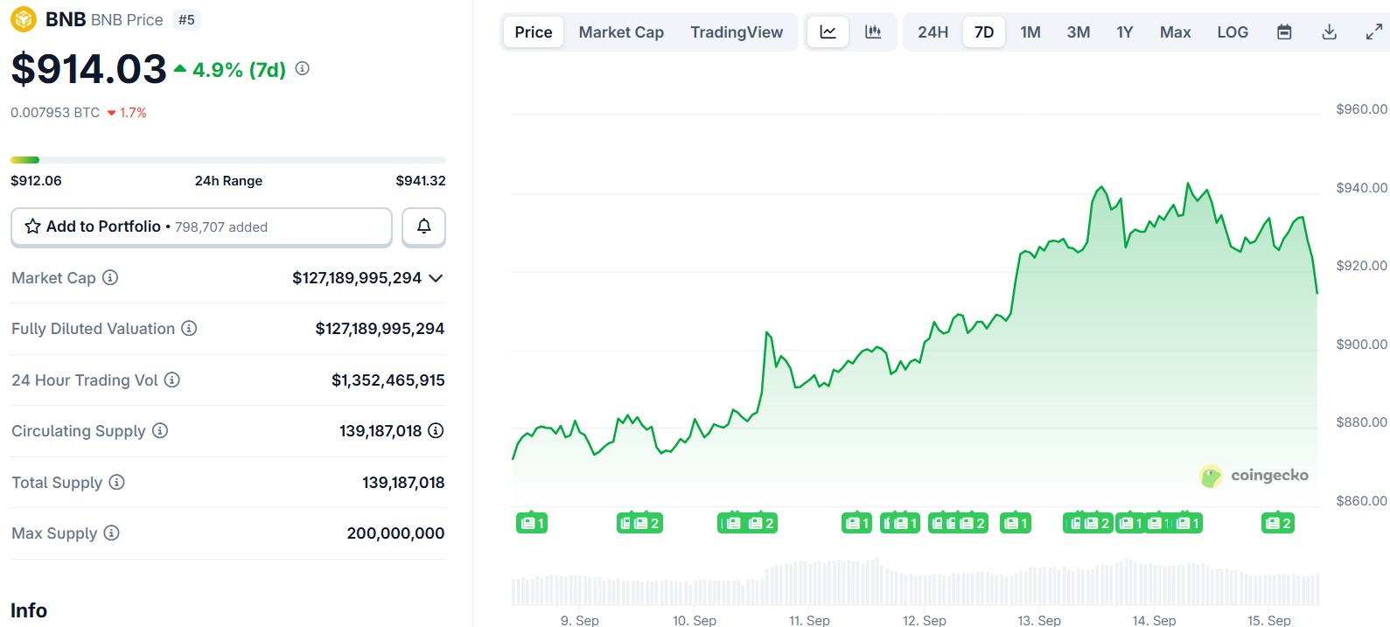Click the download chart data icon
1390x627 pixels.
pyautogui.click(x=1329, y=32)
